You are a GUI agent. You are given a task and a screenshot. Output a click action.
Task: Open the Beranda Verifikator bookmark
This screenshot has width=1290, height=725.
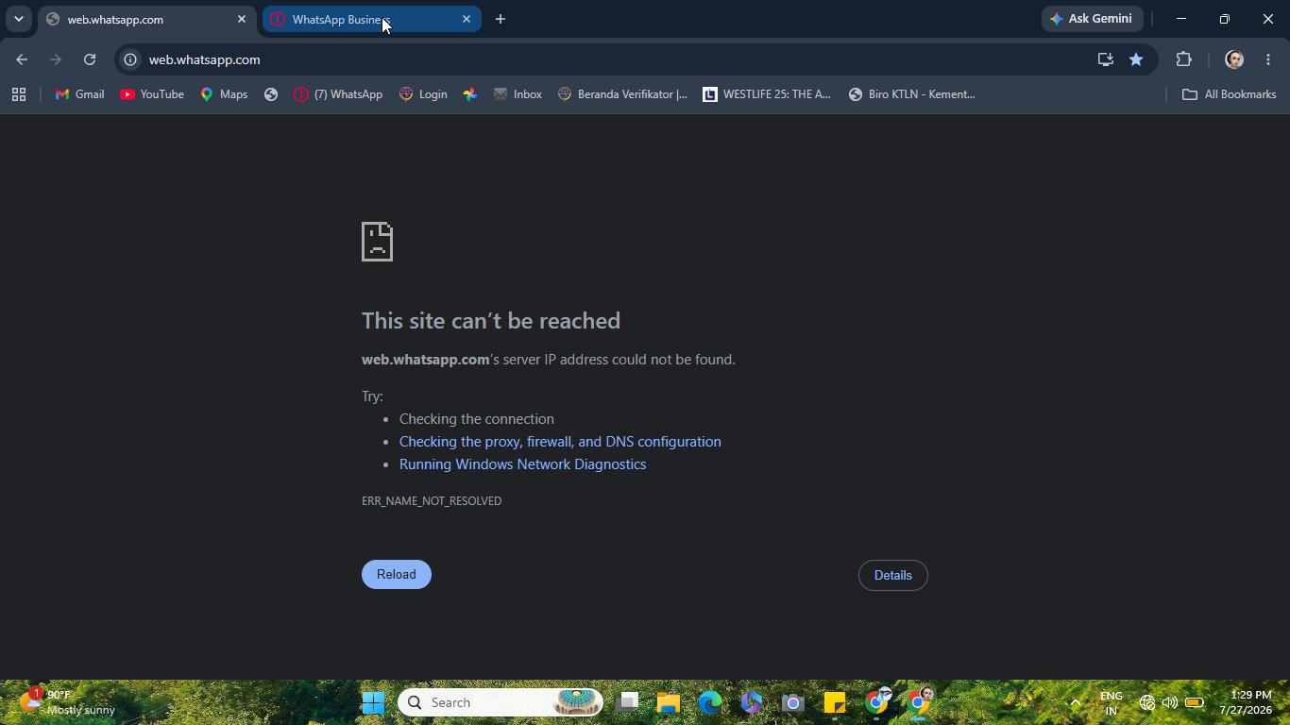point(623,94)
